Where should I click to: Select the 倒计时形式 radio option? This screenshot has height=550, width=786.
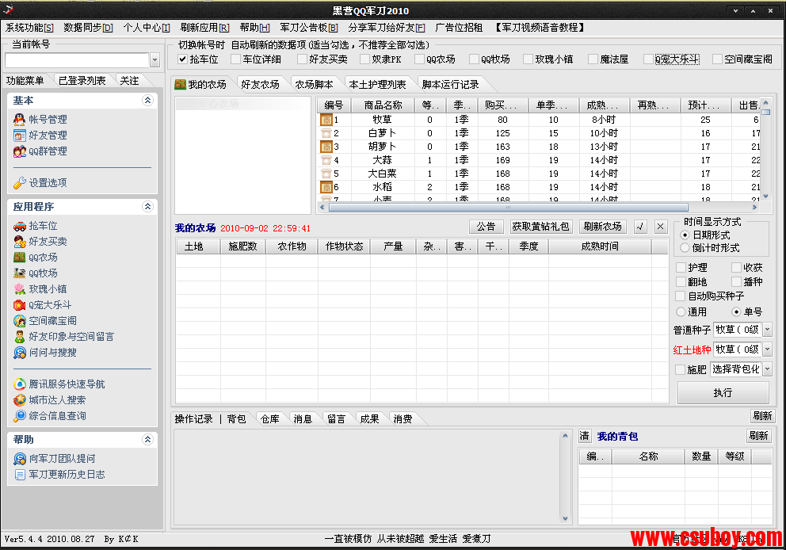[x=685, y=248]
